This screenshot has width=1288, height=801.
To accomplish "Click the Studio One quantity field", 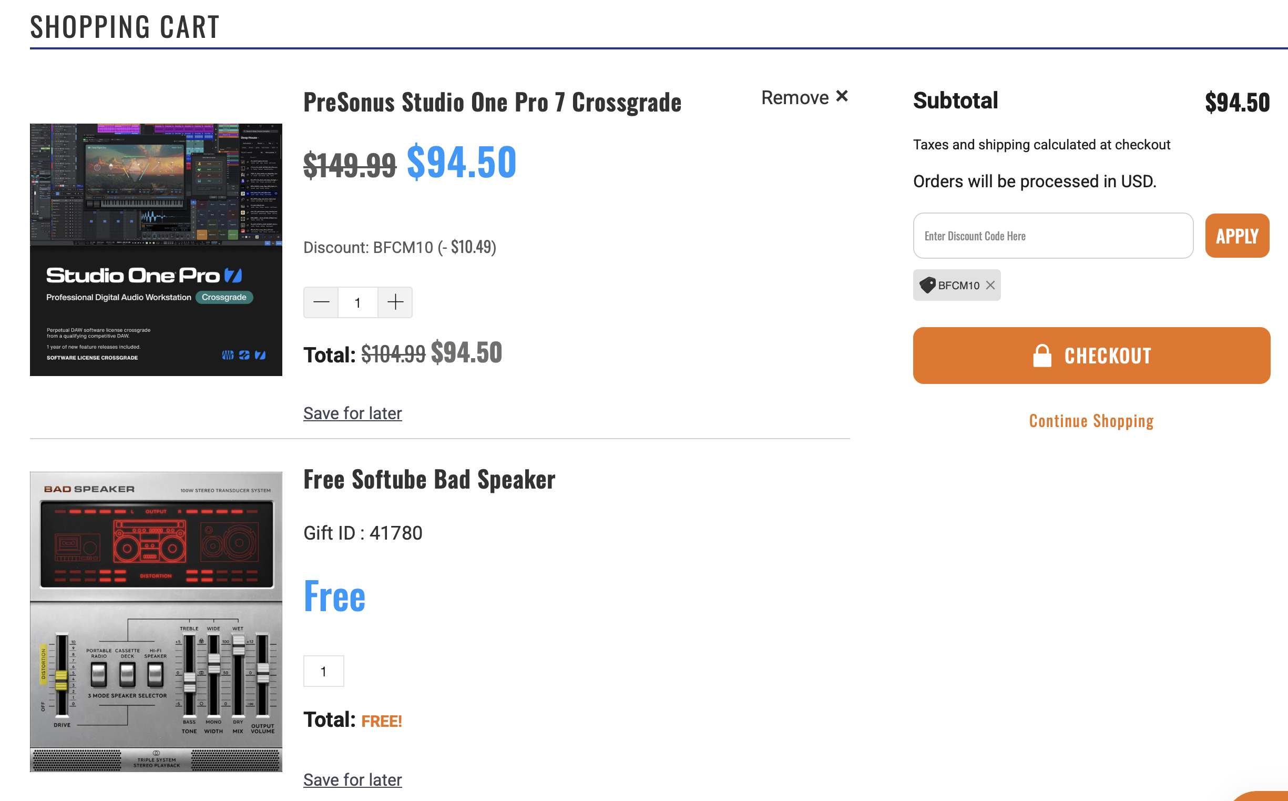I will [358, 302].
